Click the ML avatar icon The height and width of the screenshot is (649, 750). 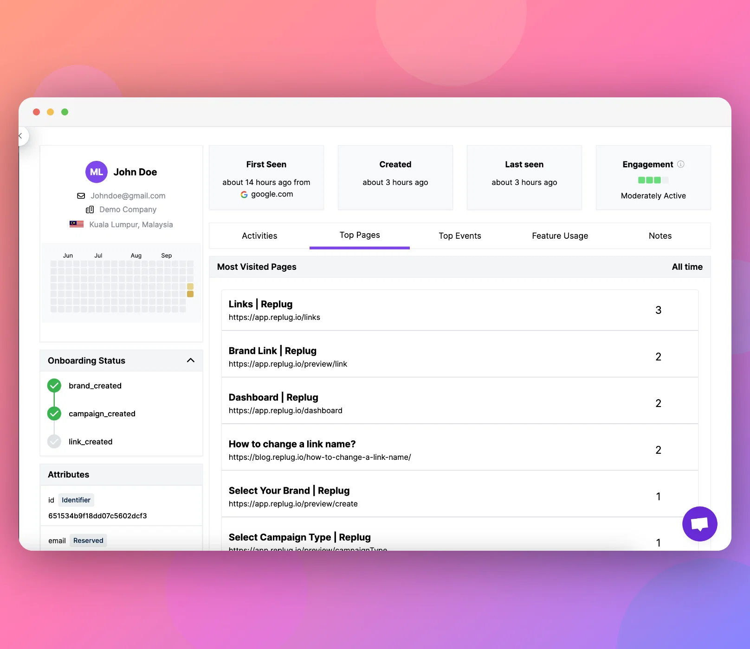pyautogui.click(x=97, y=172)
